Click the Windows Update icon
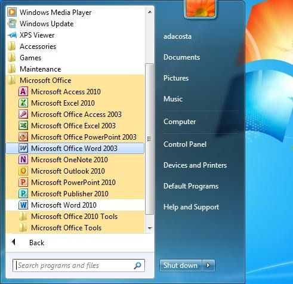293x284 pixels. click(12, 23)
